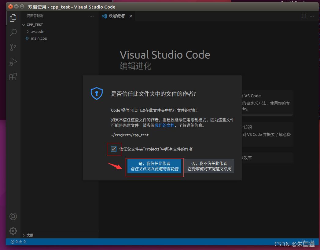
Task: Close the VS Code window
Action: (10, 7)
